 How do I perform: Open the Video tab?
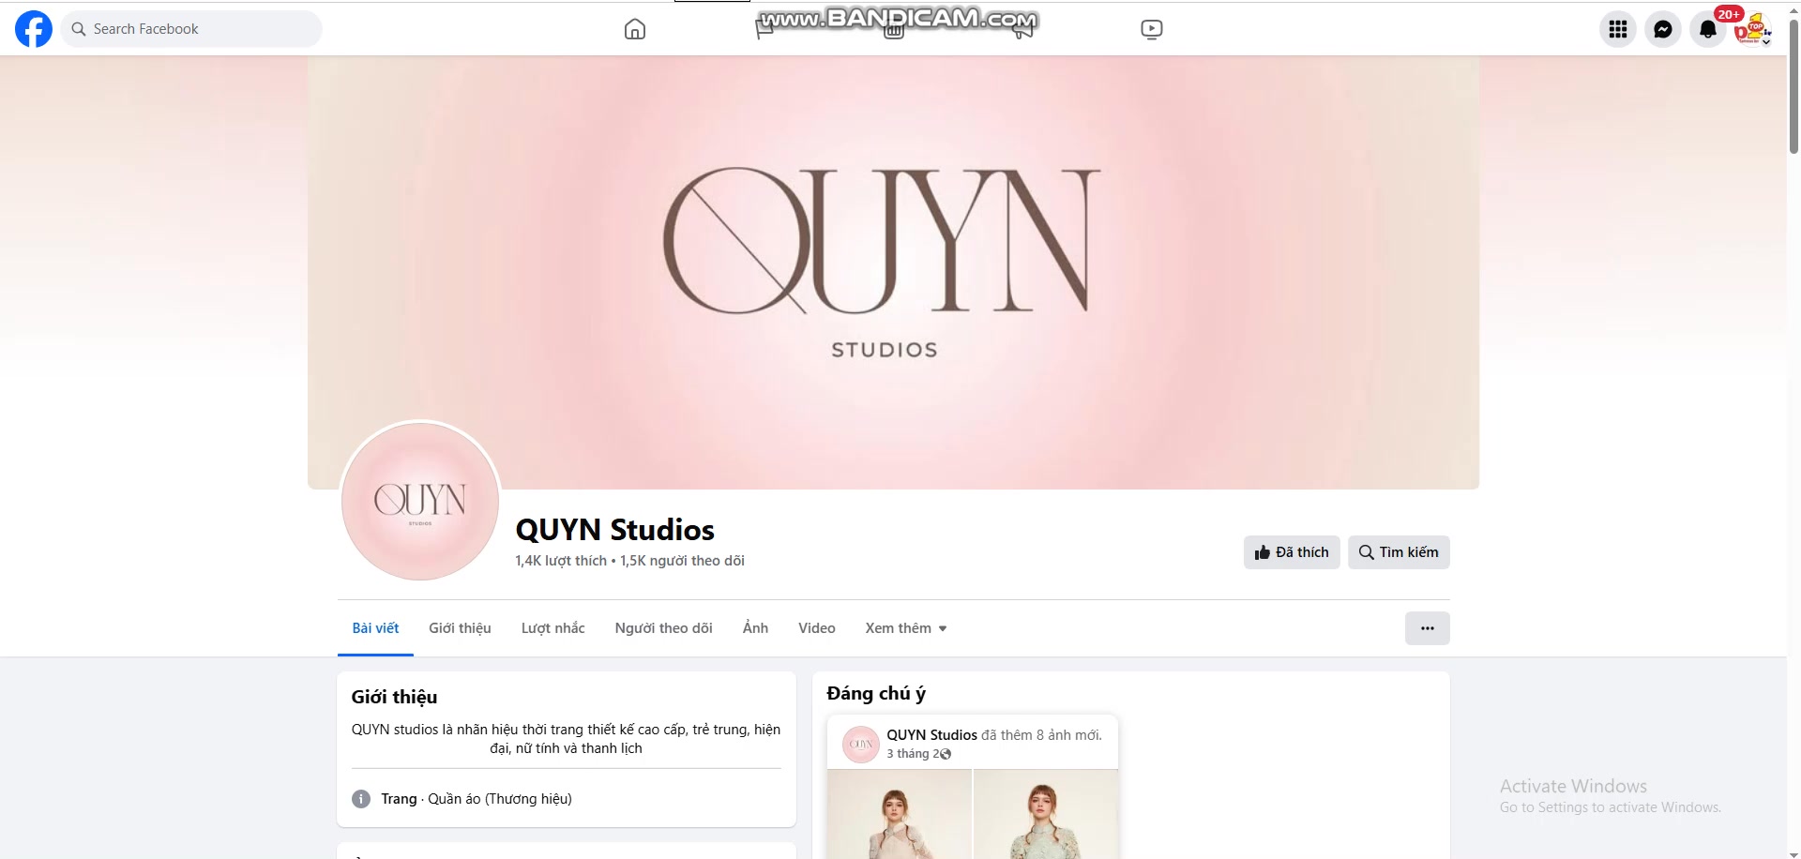tap(816, 628)
